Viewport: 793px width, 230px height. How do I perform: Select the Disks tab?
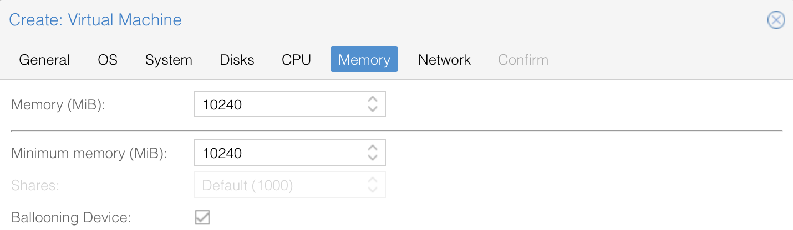pyautogui.click(x=237, y=60)
